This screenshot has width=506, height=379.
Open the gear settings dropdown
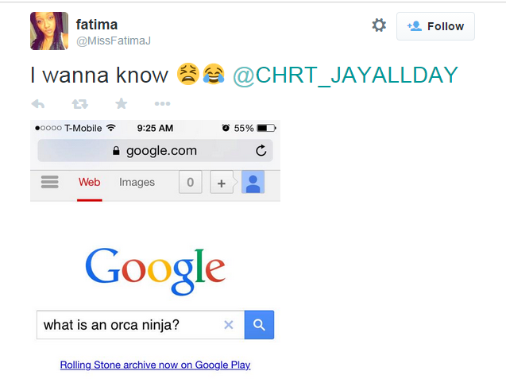point(379,25)
